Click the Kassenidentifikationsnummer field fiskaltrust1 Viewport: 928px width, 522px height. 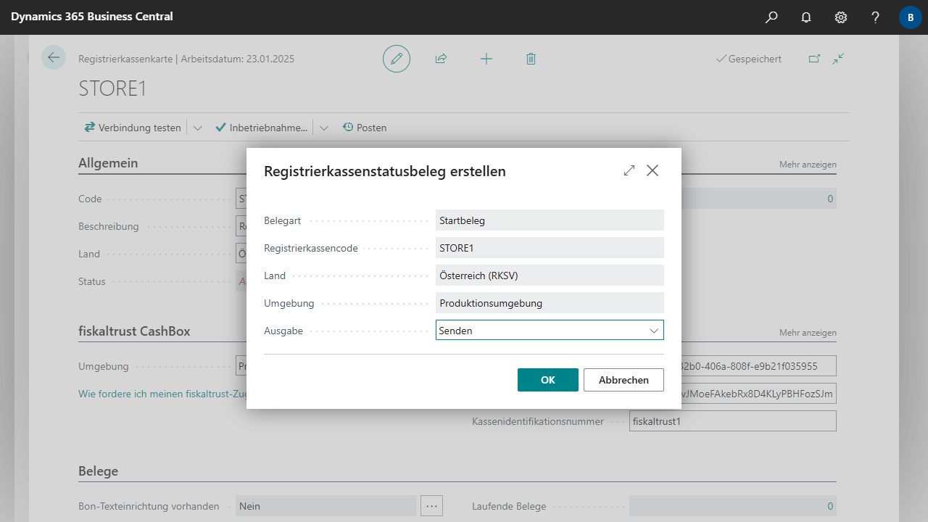733,421
